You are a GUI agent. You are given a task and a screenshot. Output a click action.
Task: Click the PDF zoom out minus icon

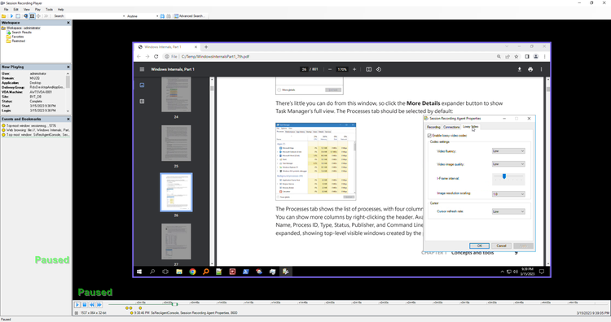[330, 69]
